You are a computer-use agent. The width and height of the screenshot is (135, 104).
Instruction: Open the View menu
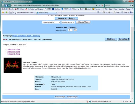click(115, 9)
